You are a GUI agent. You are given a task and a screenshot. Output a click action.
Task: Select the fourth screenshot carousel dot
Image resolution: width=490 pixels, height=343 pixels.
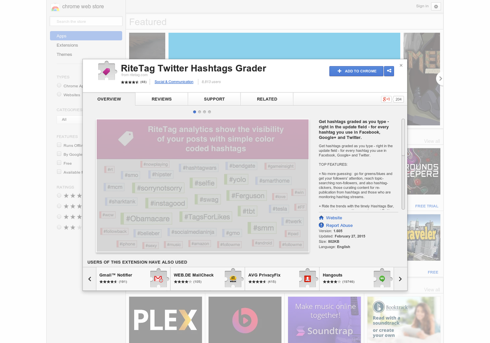(x=209, y=112)
